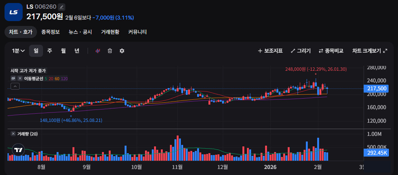Click the 11월 label on time axis
This screenshot has width=398, height=175.
coord(177,167)
